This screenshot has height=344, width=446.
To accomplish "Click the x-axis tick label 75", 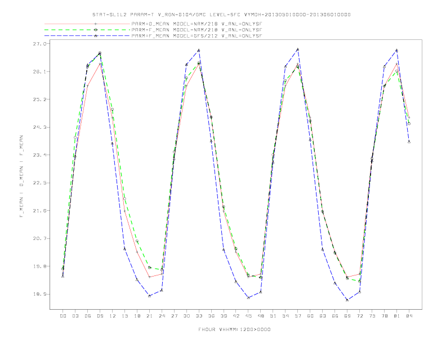I will tap(372, 316).
